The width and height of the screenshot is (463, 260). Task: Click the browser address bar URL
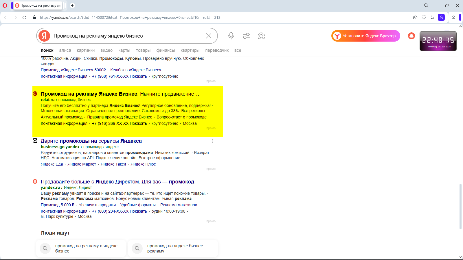tap(130, 17)
